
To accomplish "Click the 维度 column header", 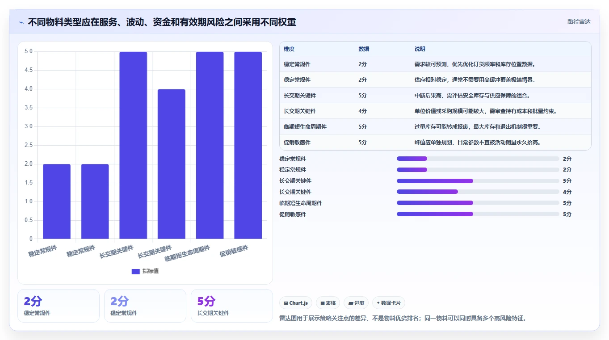I will (x=289, y=49).
